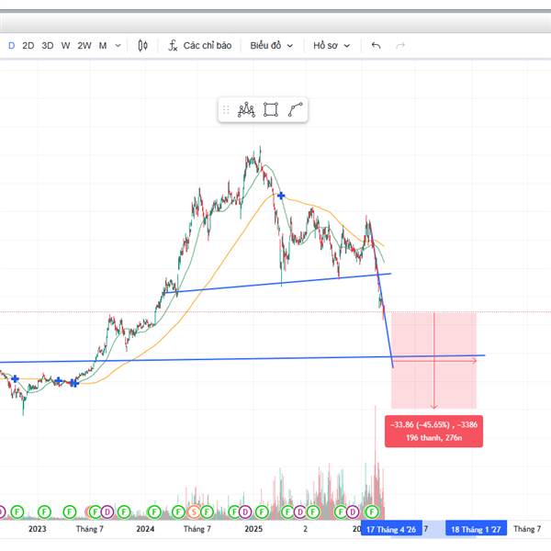Open the 'Các chỉ báo' indicators panel

[x=199, y=46]
